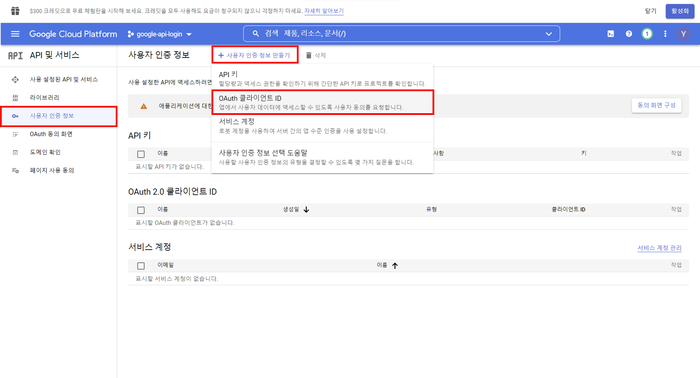
Task: Open OAuth 동의 화면 sidebar item
Action: click(59, 134)
